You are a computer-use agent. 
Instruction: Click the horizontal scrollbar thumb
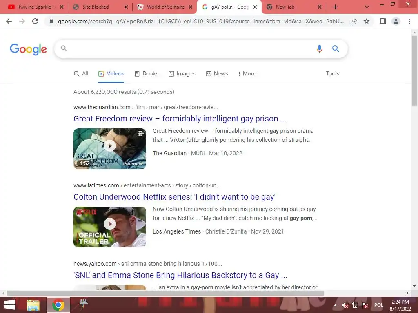165,293
